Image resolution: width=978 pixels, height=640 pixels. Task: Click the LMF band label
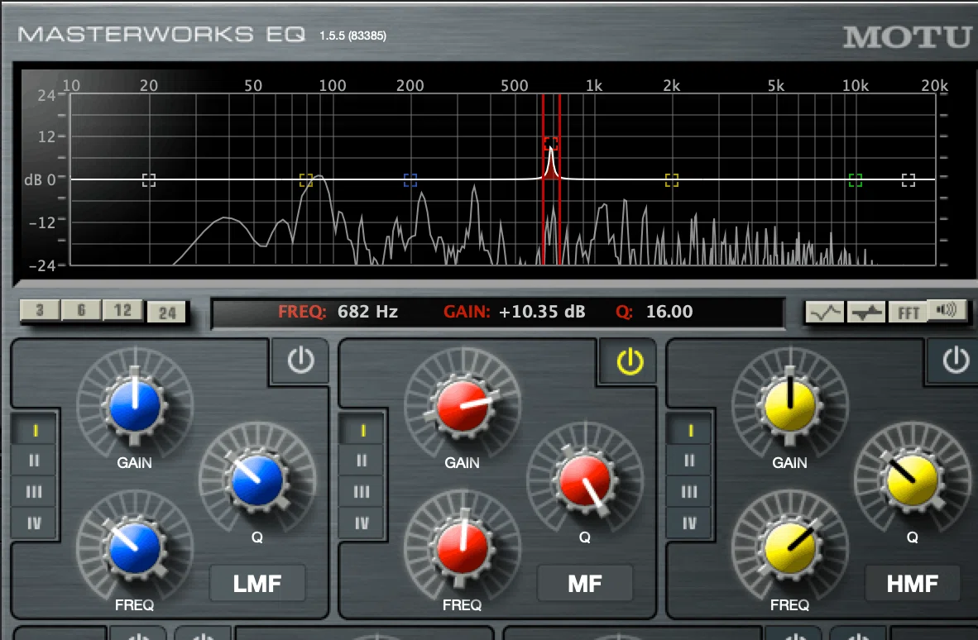tap(257, 583)
